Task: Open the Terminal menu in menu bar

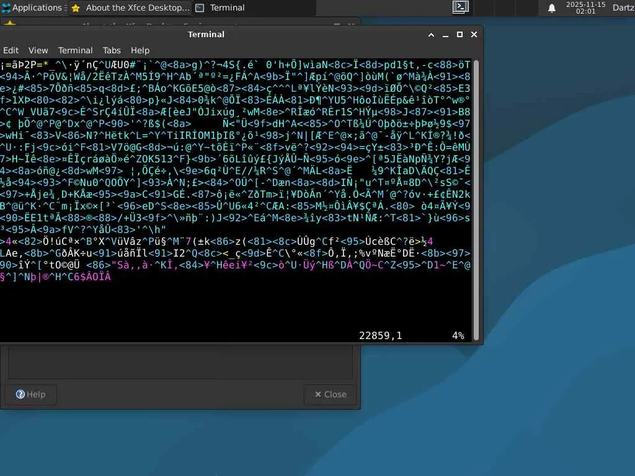Action: pos(75,50)
